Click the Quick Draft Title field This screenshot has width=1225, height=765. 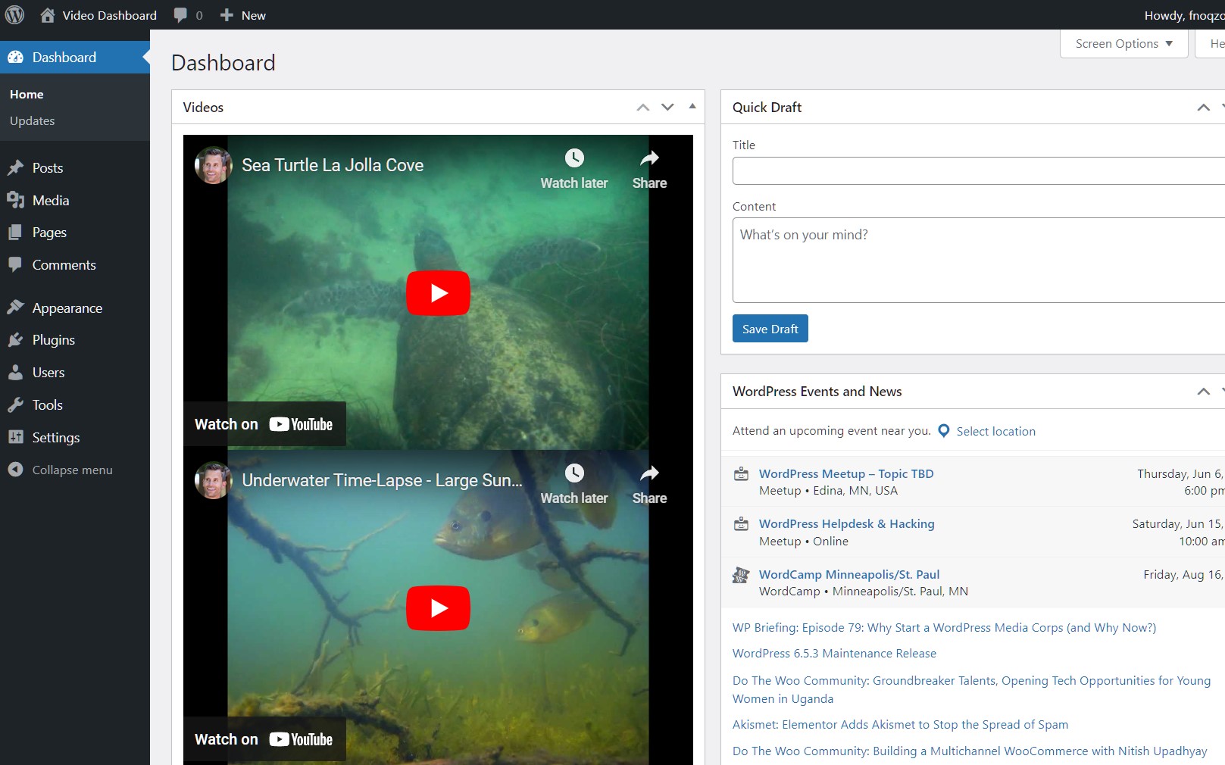point(977,171)
